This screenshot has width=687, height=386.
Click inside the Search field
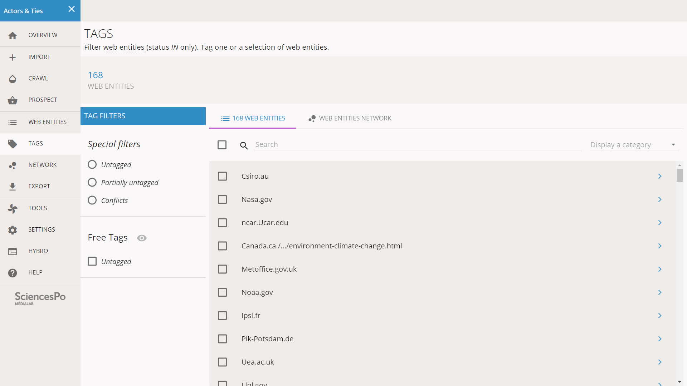click(x=418, y=144)
